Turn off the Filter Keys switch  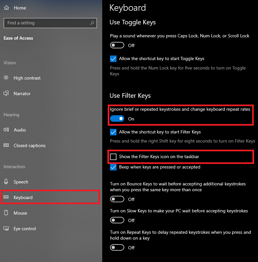117,119
